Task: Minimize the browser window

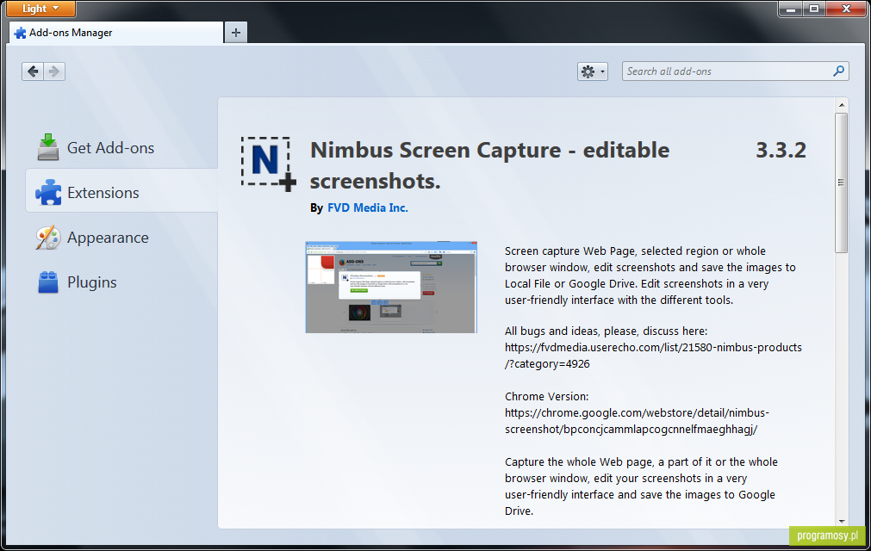Action: [x=791, y=9]
